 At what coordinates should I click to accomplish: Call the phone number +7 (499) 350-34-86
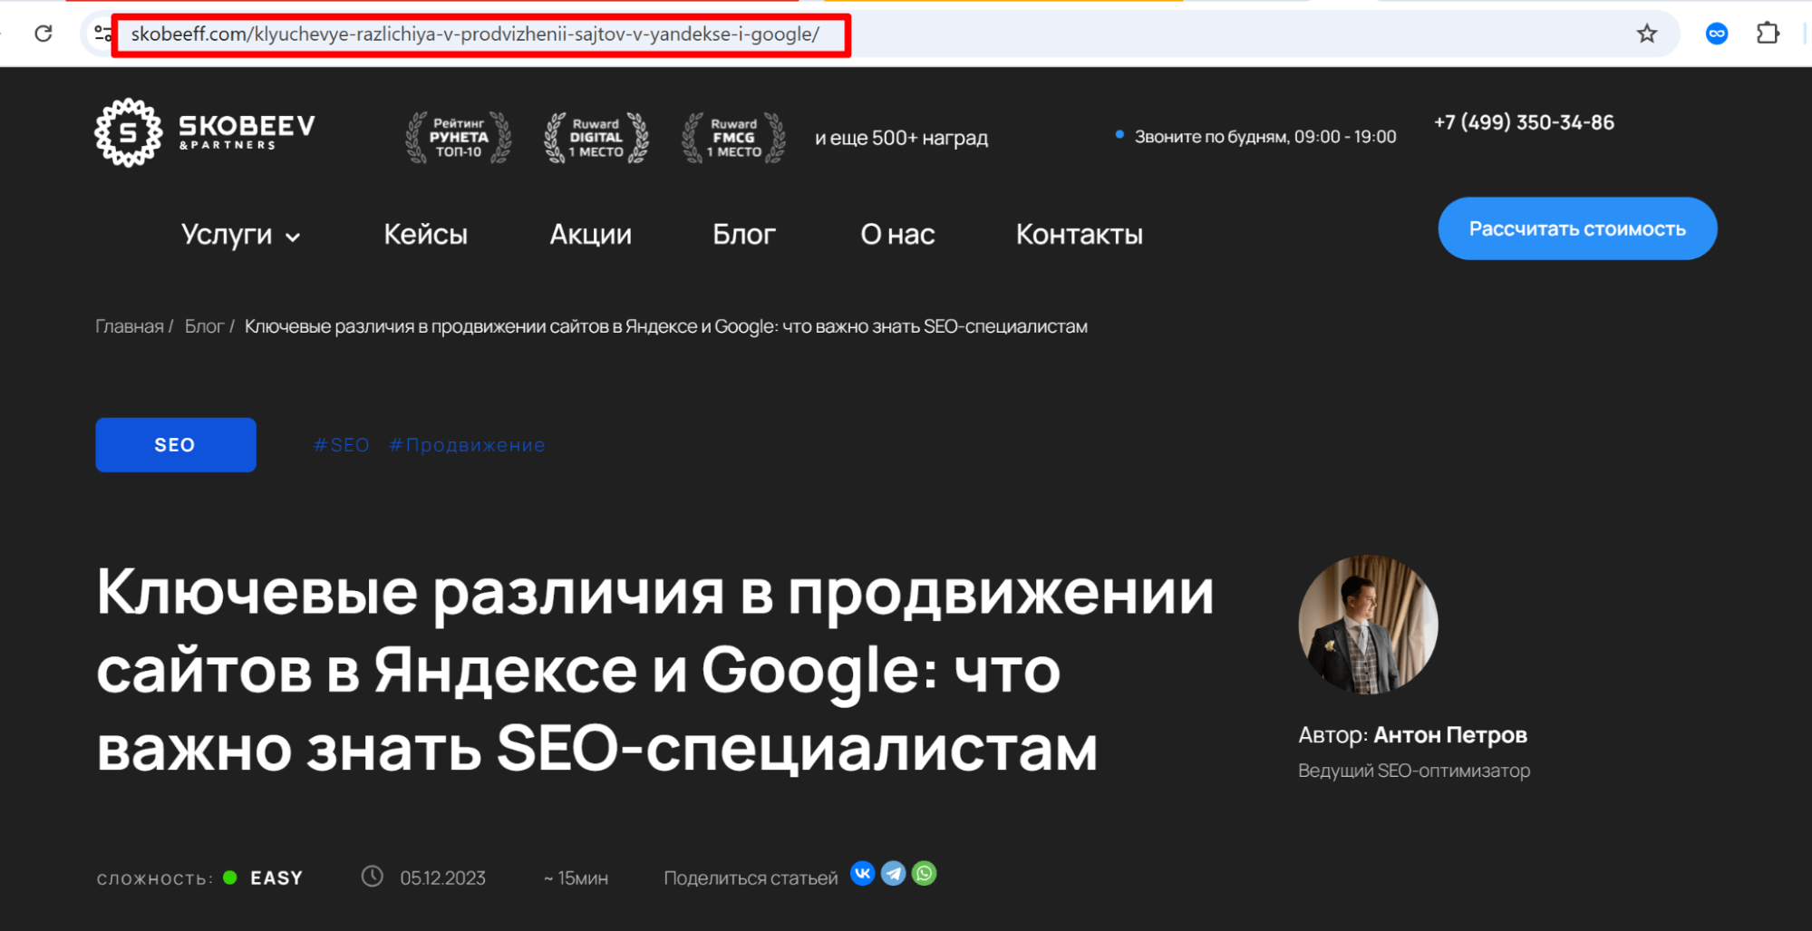1524,122
